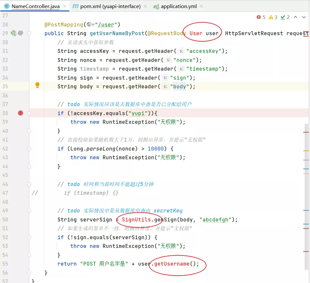This screenshot has width=310, height=283.
Task: Go to previous highlighted error arrow
Action: coord(295,17)
